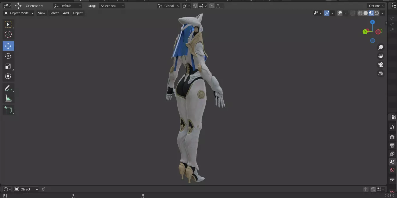
Task: Open the World properties tab
Action: (392, 170)
